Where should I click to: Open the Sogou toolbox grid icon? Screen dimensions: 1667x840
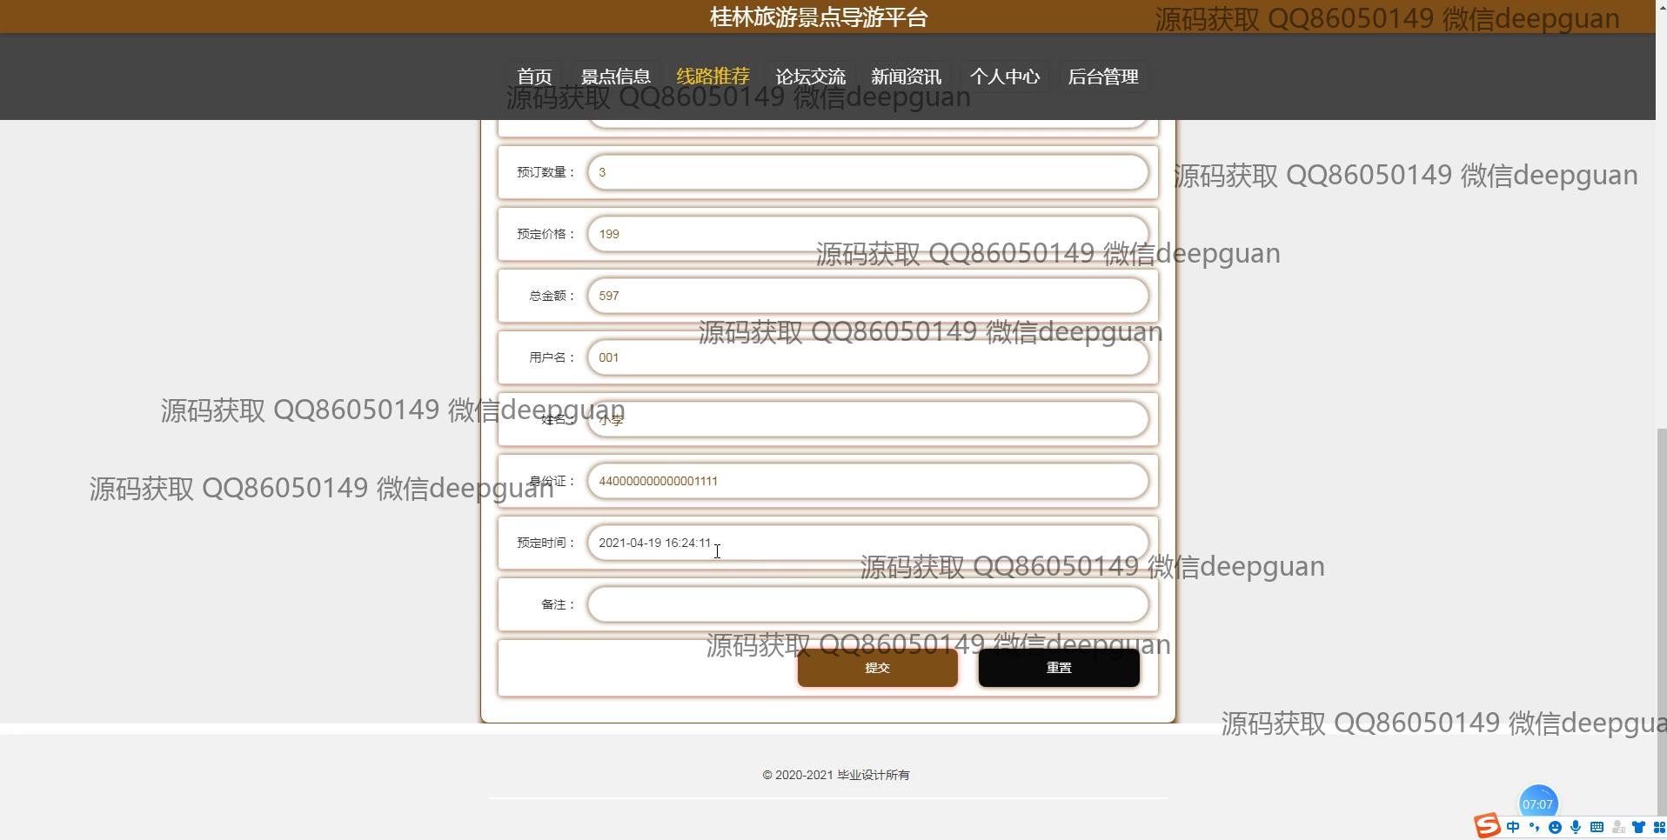(x=1658, y=827)
